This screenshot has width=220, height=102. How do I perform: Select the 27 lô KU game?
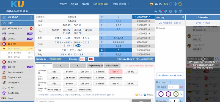[17, 44]
